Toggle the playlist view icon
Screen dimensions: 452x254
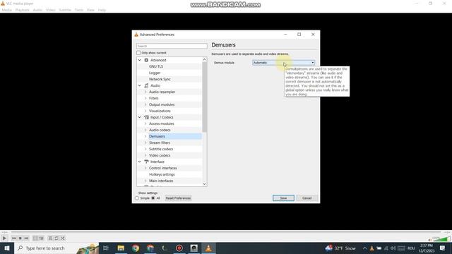click(x=50, y=238)
